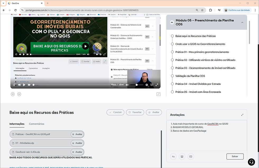
Task: Open text formatting options in Anotações
Action: point(173,156)
